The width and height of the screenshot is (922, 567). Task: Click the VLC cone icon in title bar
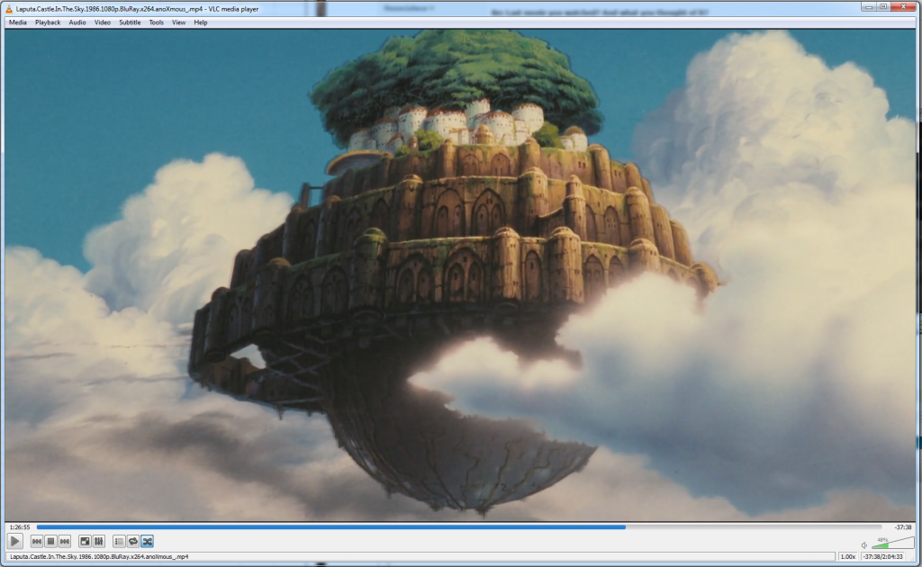(9, 9)
